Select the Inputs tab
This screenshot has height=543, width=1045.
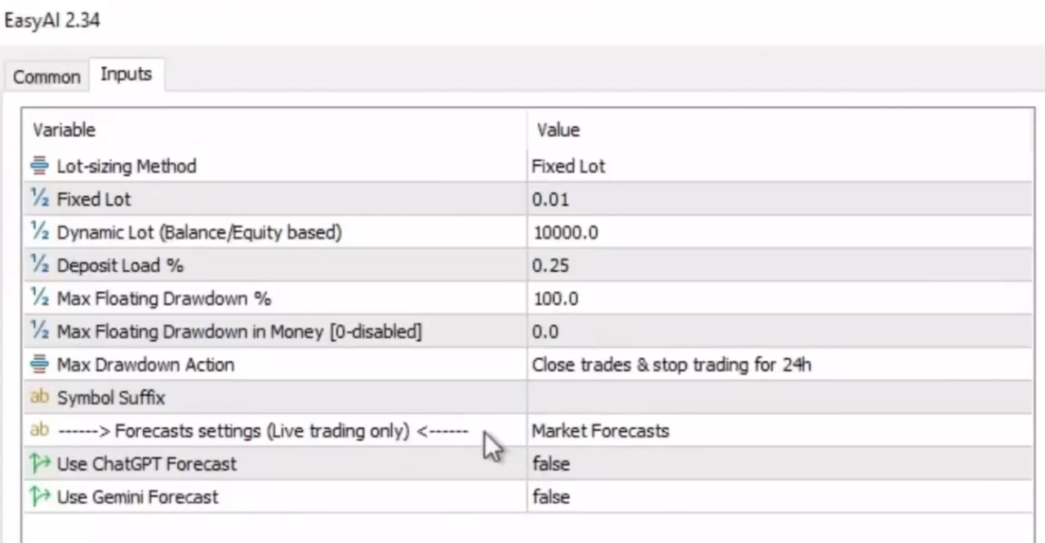(x=126, y=74)
